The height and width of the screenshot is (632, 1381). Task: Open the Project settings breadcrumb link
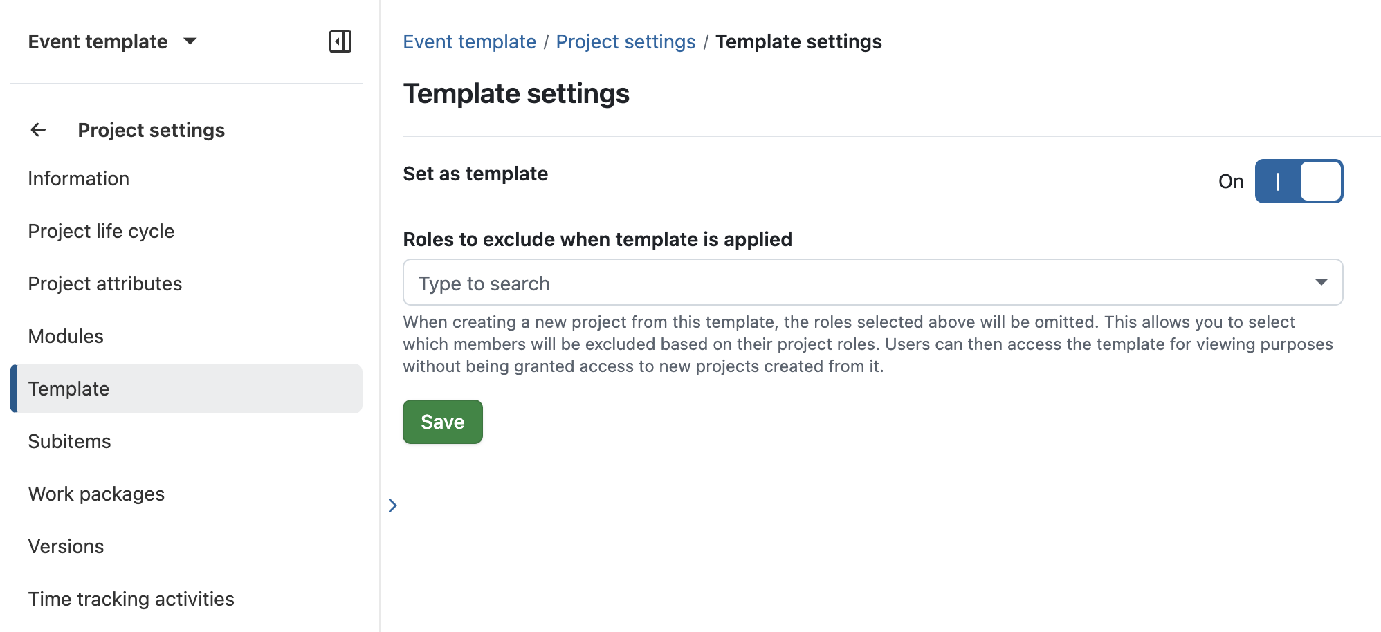[x=625, y=41]
